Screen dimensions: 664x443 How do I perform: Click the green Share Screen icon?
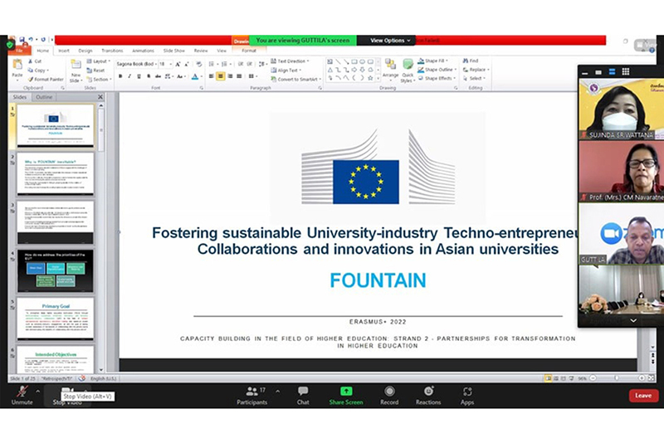346,392
